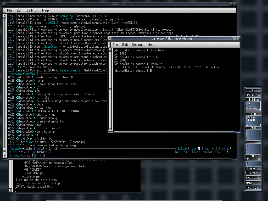Click the Swap meter in GKrellM

[253, 173]
